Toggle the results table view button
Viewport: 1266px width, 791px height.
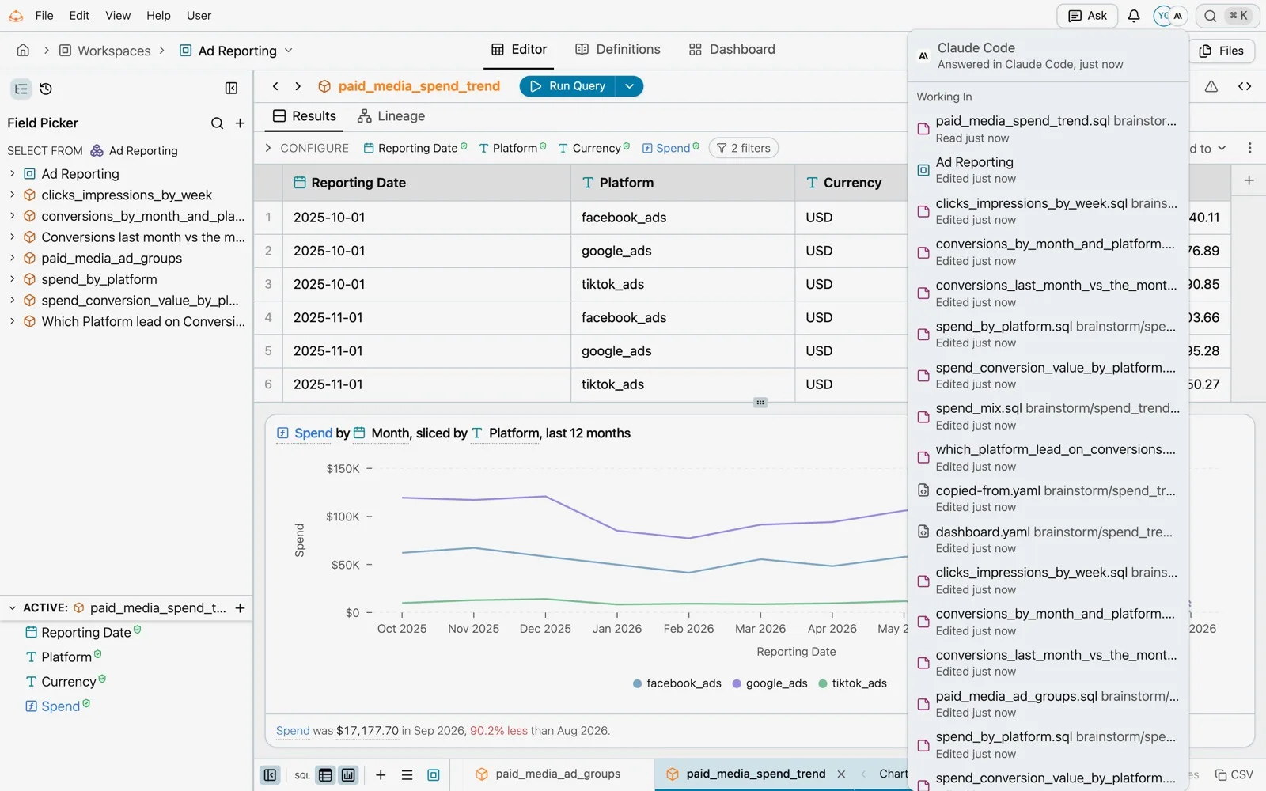point(325,775)
